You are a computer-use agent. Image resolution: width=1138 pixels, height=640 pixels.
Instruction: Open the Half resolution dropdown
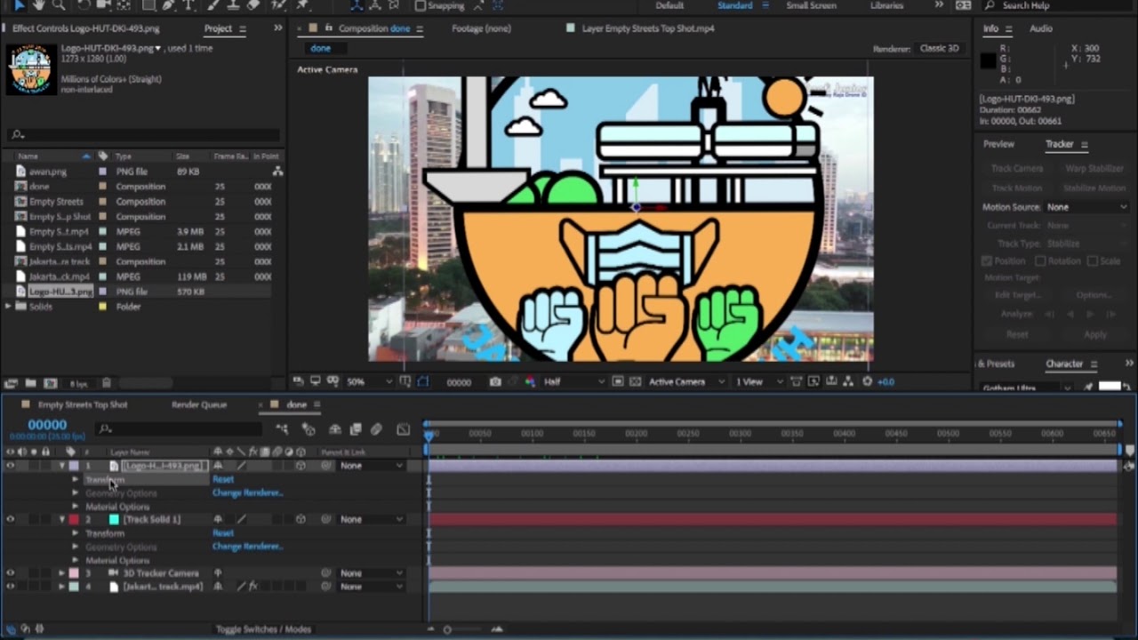click(x=573, y=381)
